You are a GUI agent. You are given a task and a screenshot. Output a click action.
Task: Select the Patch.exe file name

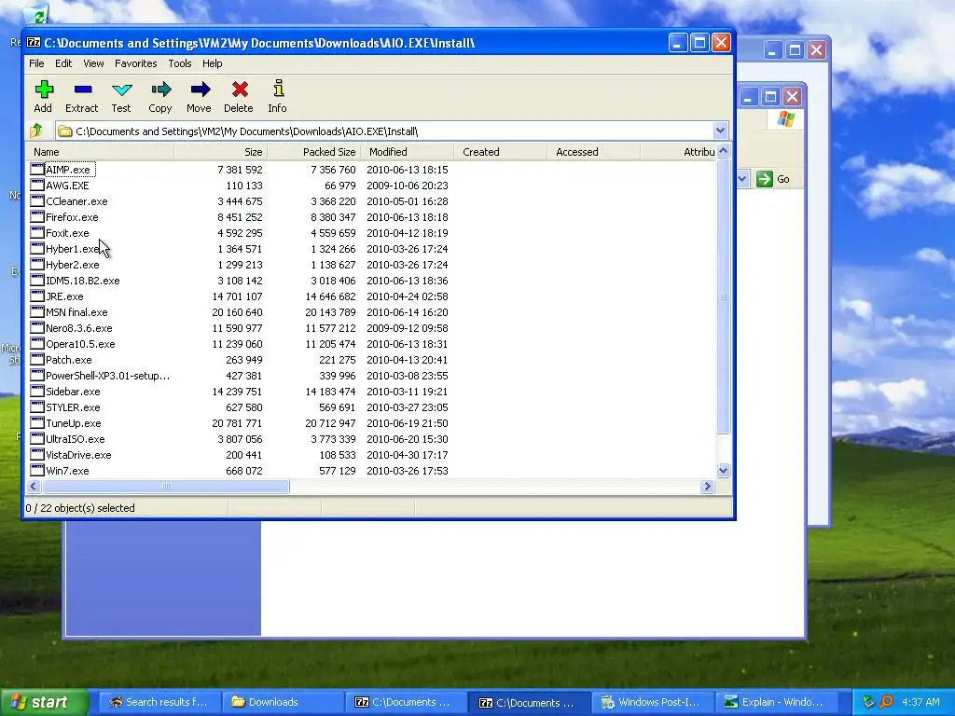click(69, 360)
